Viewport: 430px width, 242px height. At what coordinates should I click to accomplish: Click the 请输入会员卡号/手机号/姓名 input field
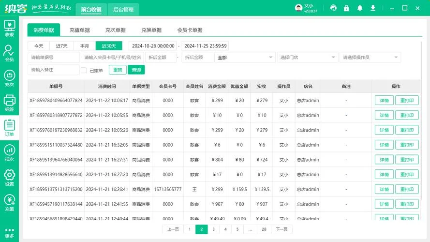point(112,57)
